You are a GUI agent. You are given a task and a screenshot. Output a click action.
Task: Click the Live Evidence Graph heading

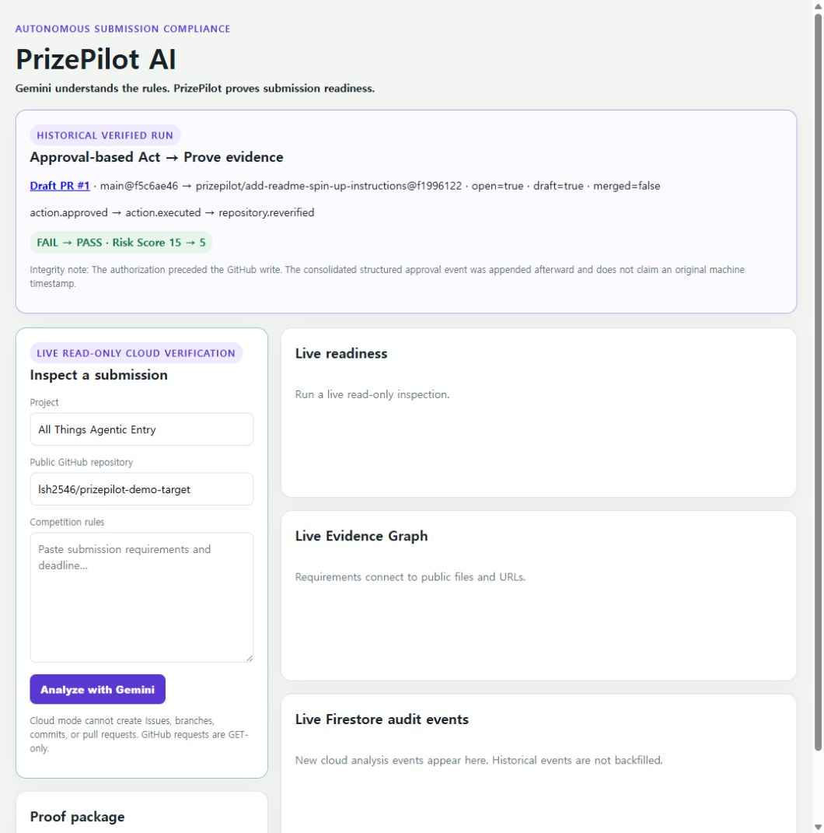(x=361, y=536)
